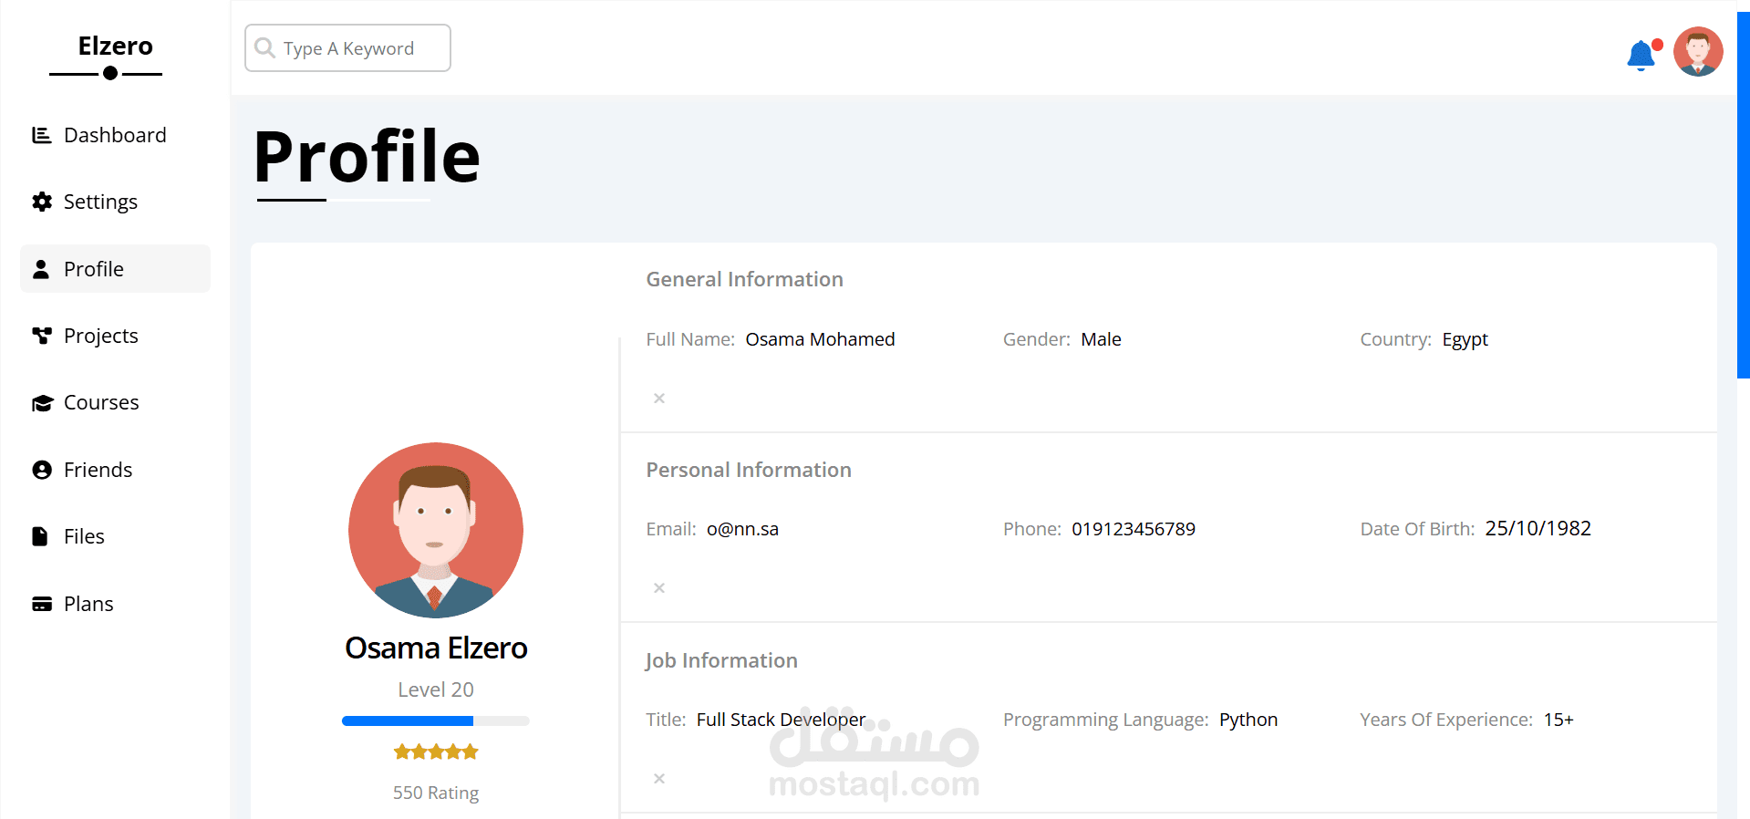
Task: Click the Elzero logo link
Action: pyautogui.click(x=115, y=47)
